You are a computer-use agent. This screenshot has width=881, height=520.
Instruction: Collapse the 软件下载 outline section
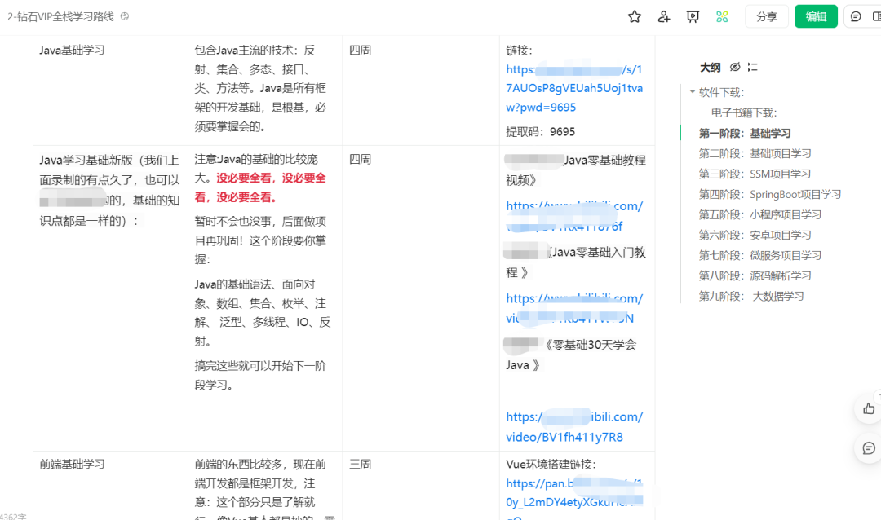point(693,91)
